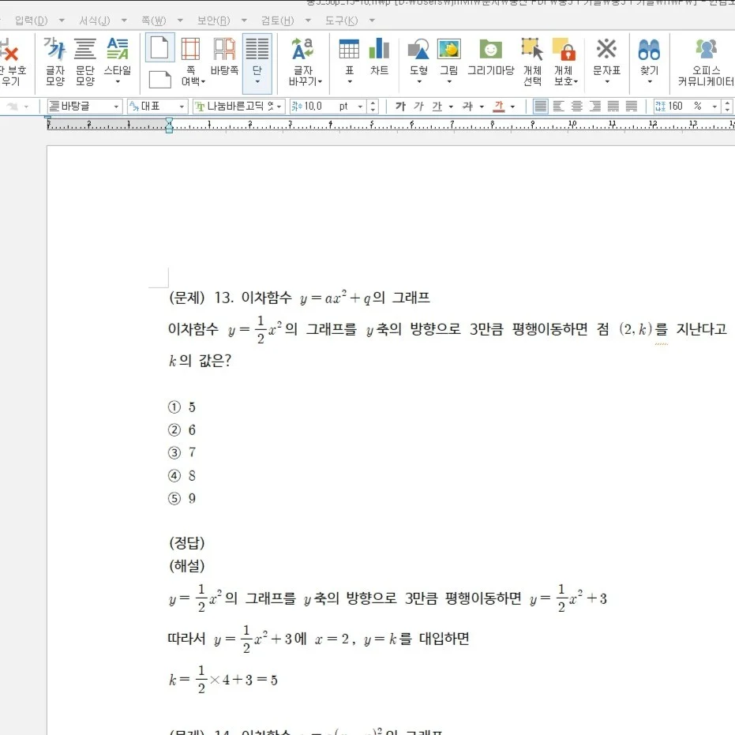Image resolution: width=735 pixels, height=735 pixels.
Task: Activate 개체 선택 object select tool
Action: [x=532, y=62]
